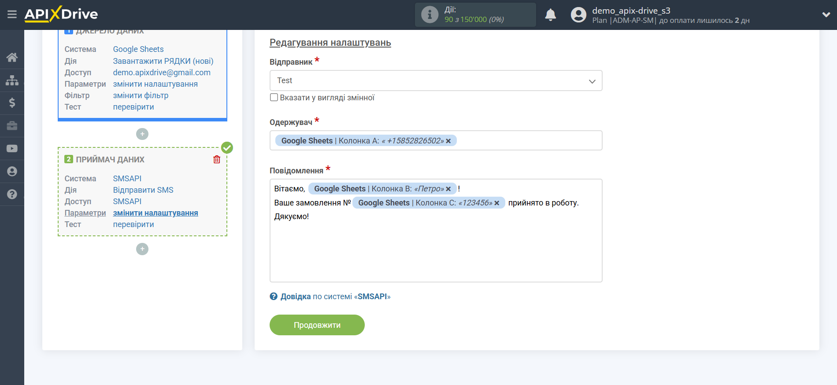Click receiver змінити налаштування bold link
The width and height of the screenshot is (837, 385).
[x=156, y=213]
